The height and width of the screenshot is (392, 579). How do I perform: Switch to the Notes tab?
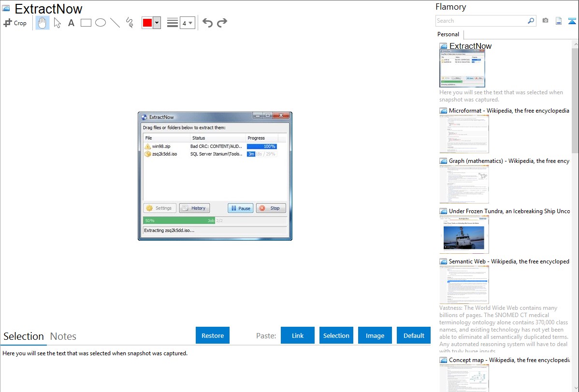coord(63,336)
